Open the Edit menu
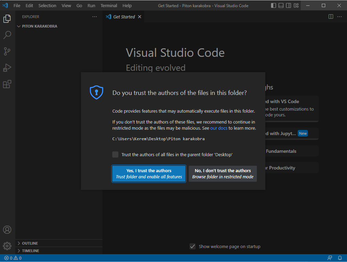 tap(29, 5)
